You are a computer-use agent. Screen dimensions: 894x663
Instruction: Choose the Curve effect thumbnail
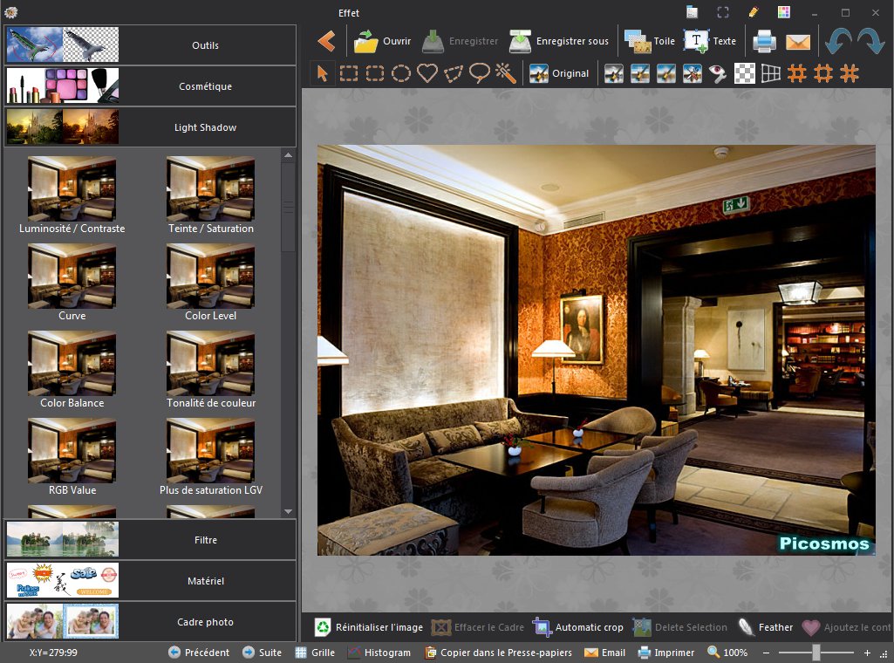pos(72,283)
